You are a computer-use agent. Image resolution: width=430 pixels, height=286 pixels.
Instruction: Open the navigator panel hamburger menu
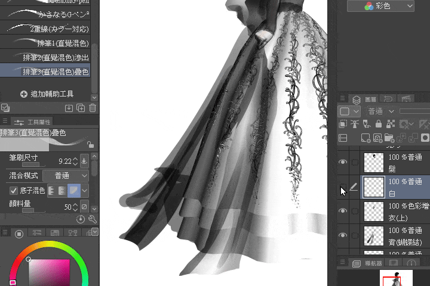point(342,262)
